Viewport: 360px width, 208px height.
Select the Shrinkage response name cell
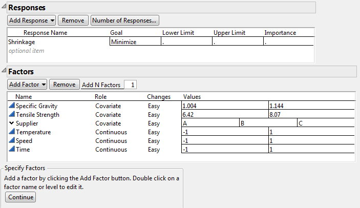[x=58, y=42]
